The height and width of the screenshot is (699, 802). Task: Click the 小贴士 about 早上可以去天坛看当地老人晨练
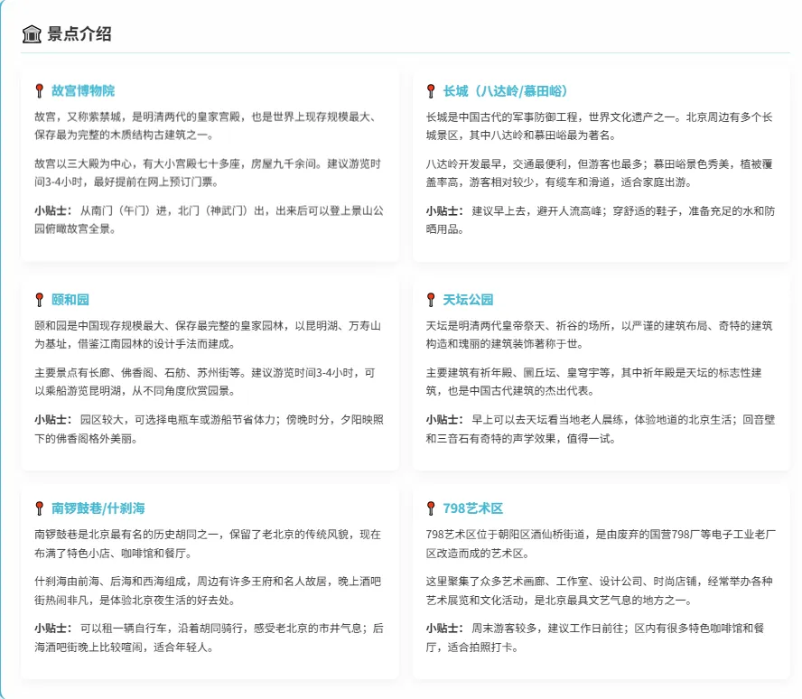pos(601,429)
